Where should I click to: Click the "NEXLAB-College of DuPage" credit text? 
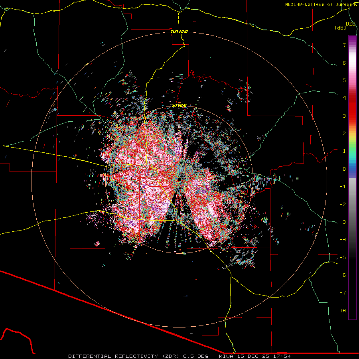click(x=318, y=4)
